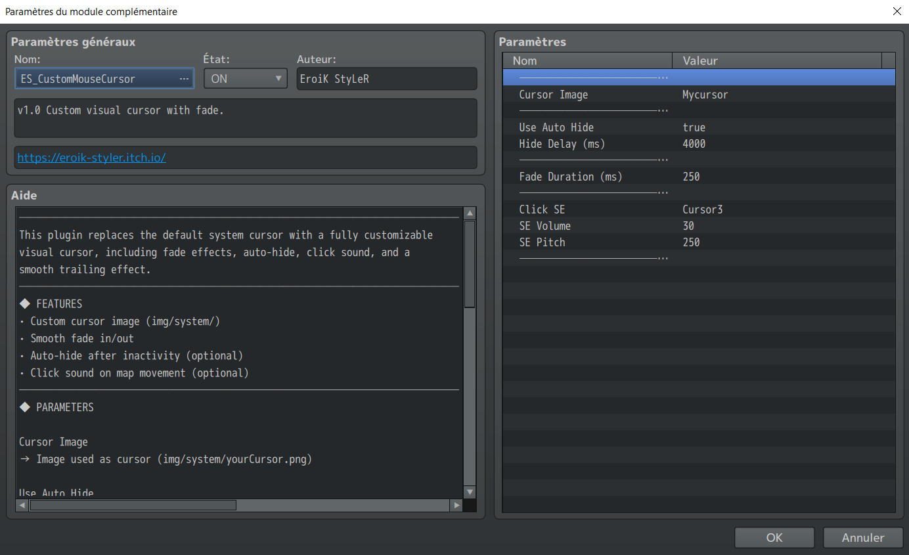909x555 pixels.
Task: Click the Cursor3 value cell
Action: [x=703, y=210]
